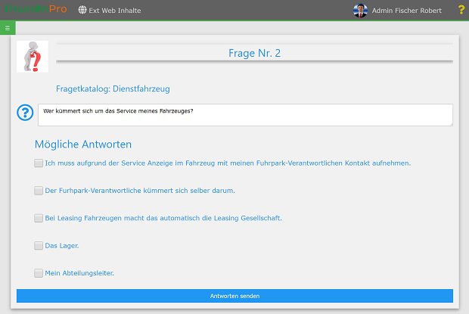Click the Admin Fischer Robert avatar picture
Image resolution: width=469 pixels, height=314 pixels.
360,11
